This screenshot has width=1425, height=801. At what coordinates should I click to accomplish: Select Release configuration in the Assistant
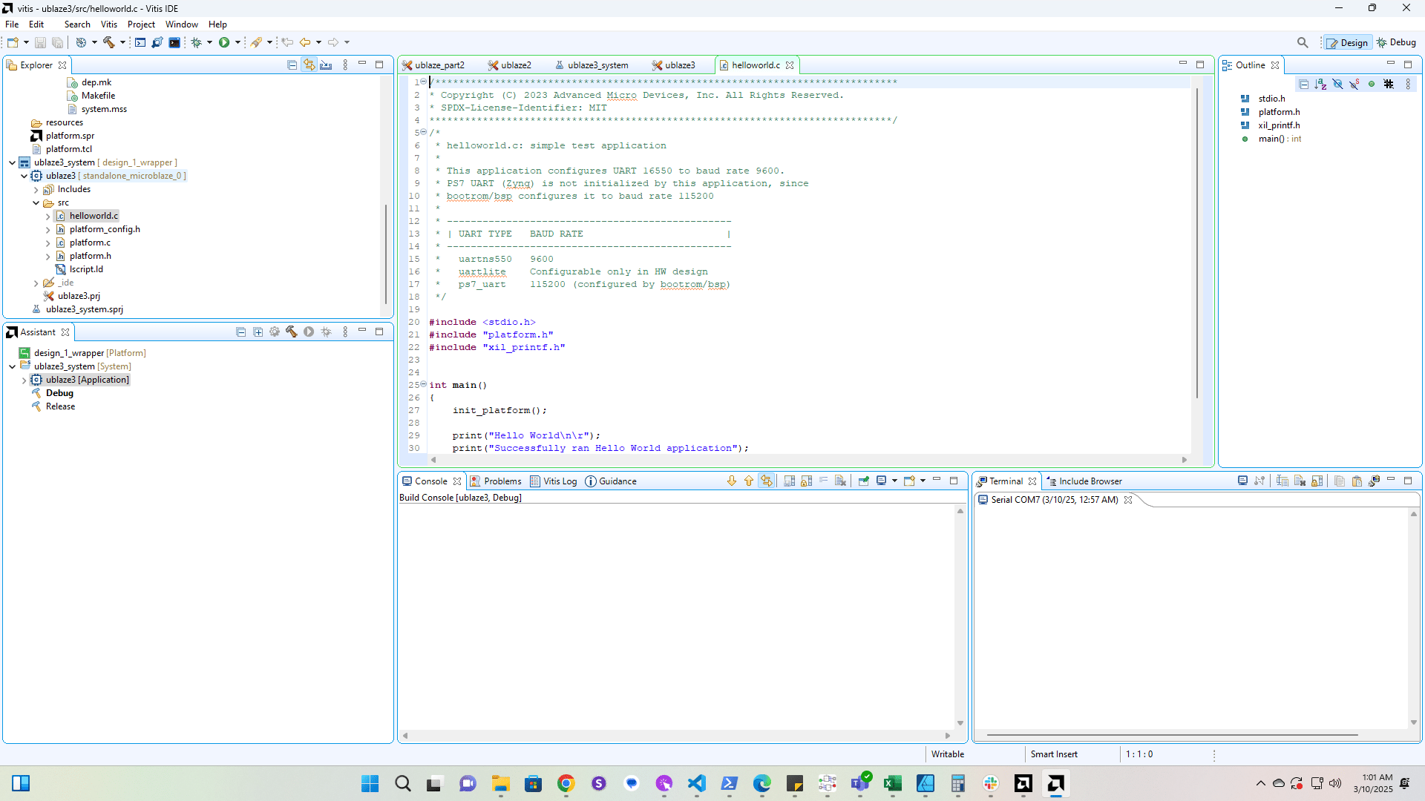tap(60, 406)
